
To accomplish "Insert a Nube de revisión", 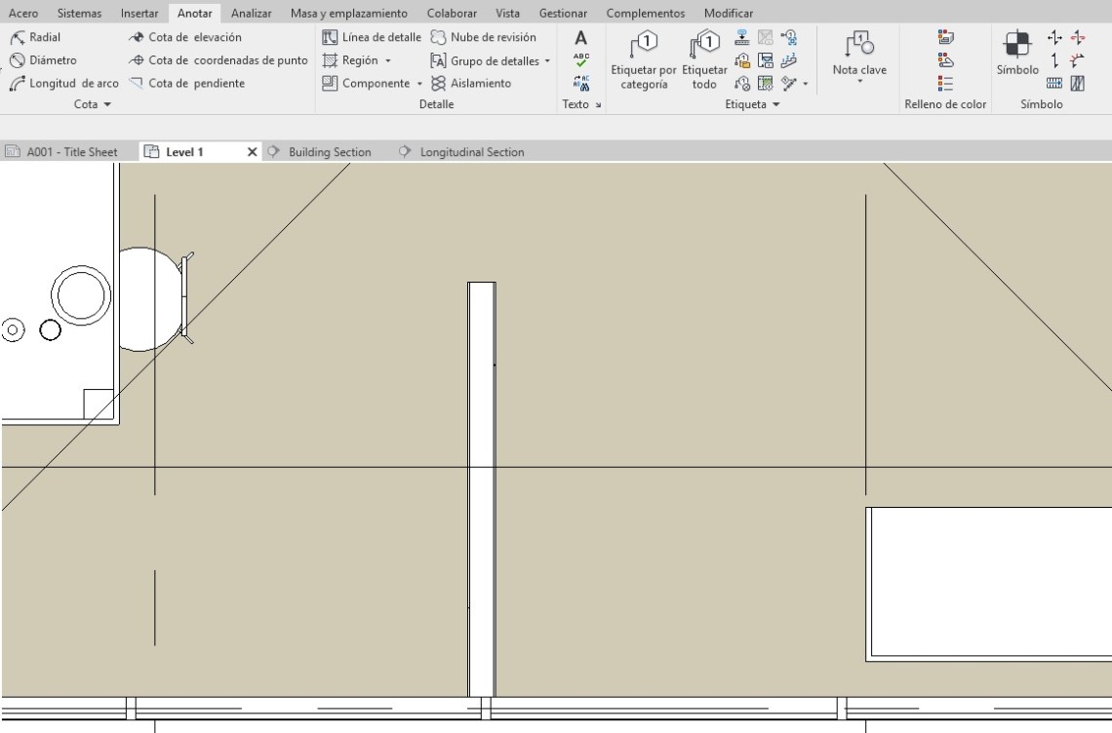I will click(x=483, y=38).
